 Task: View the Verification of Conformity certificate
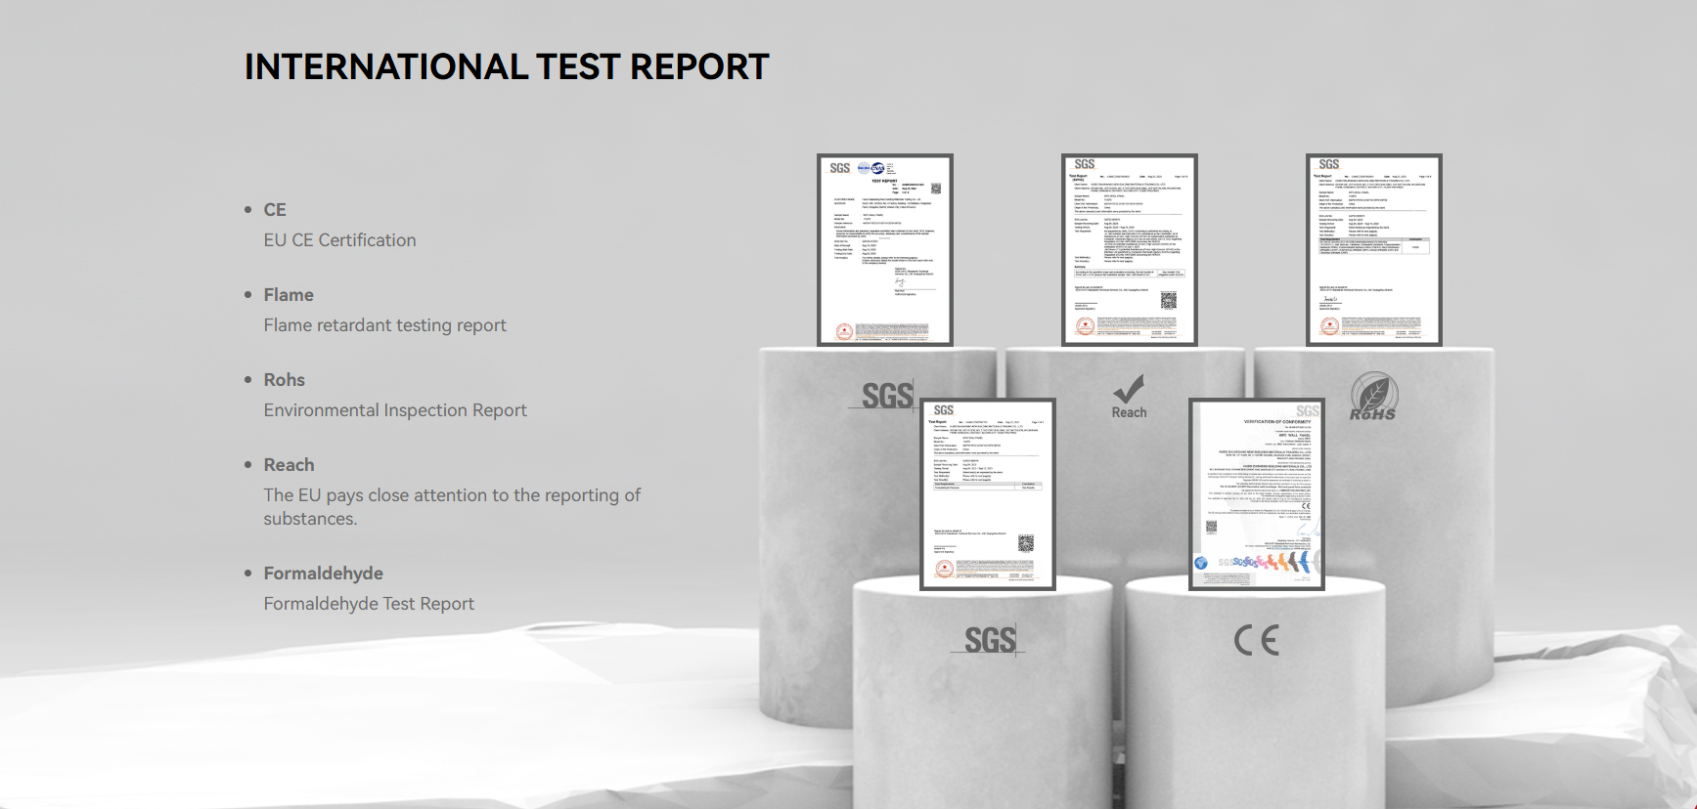(x=1257, y=494)
